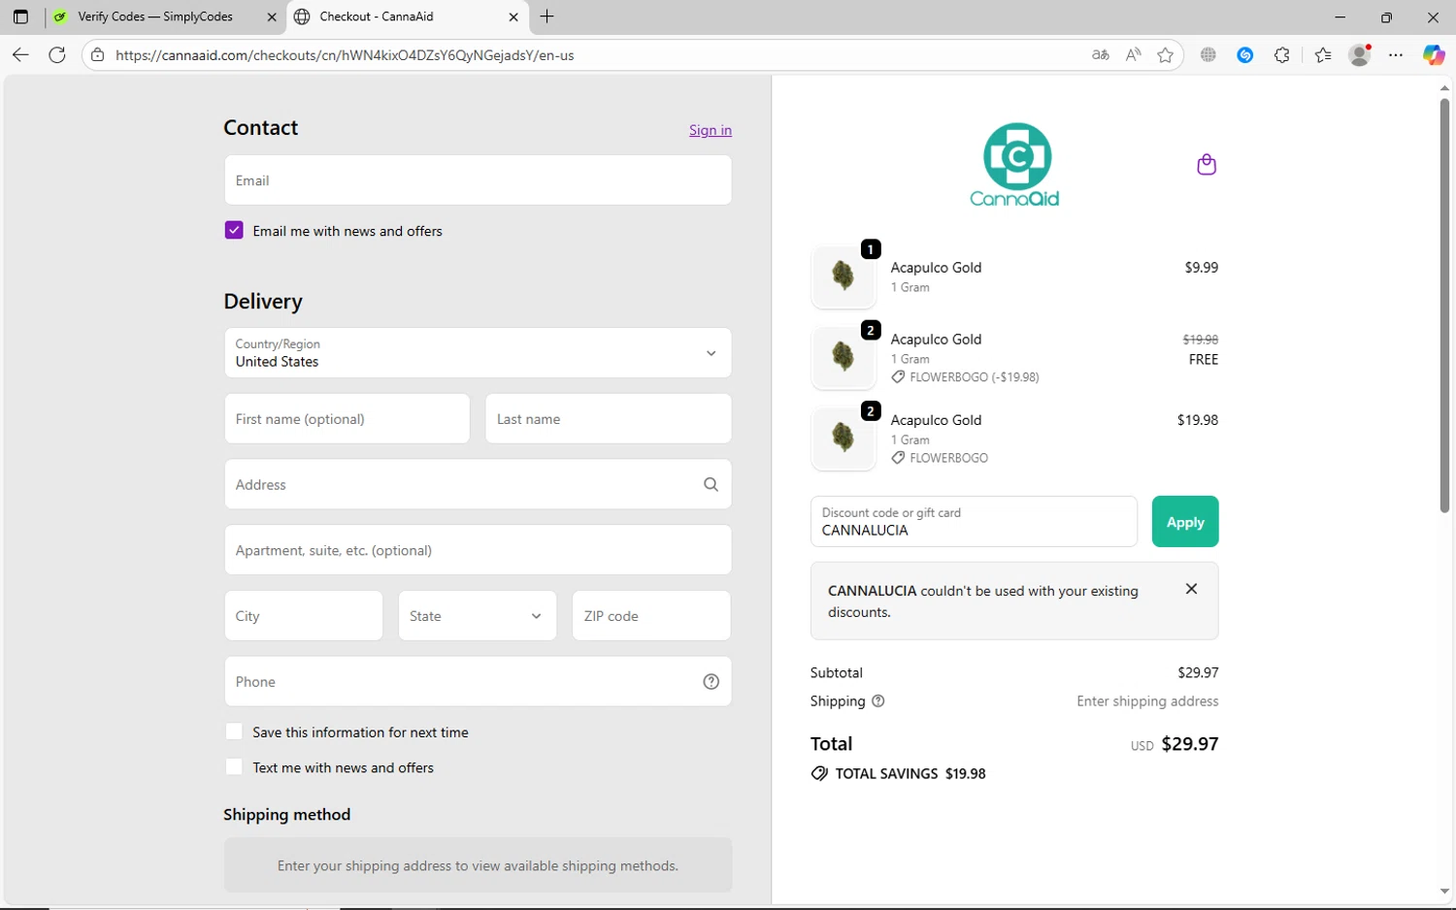Uncheck Email me with news and offers
Screen dimensions: 1456x910
pos(234,230)
